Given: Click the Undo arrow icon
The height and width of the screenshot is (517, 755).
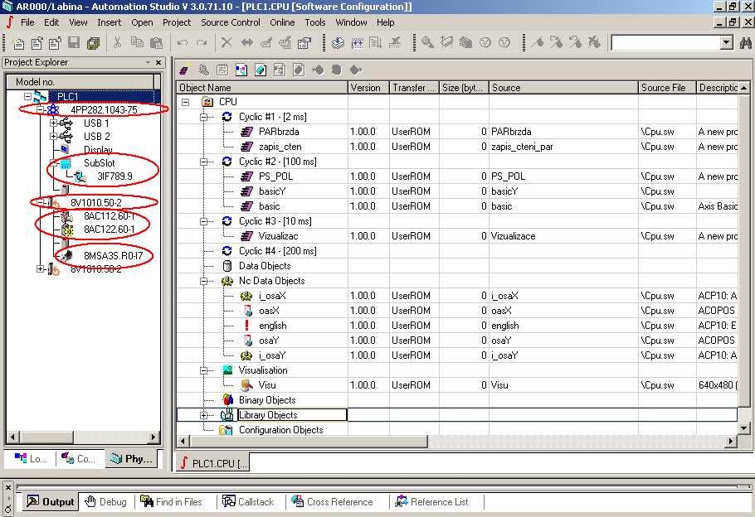Looking at the screenshot, I should (183, 43).
